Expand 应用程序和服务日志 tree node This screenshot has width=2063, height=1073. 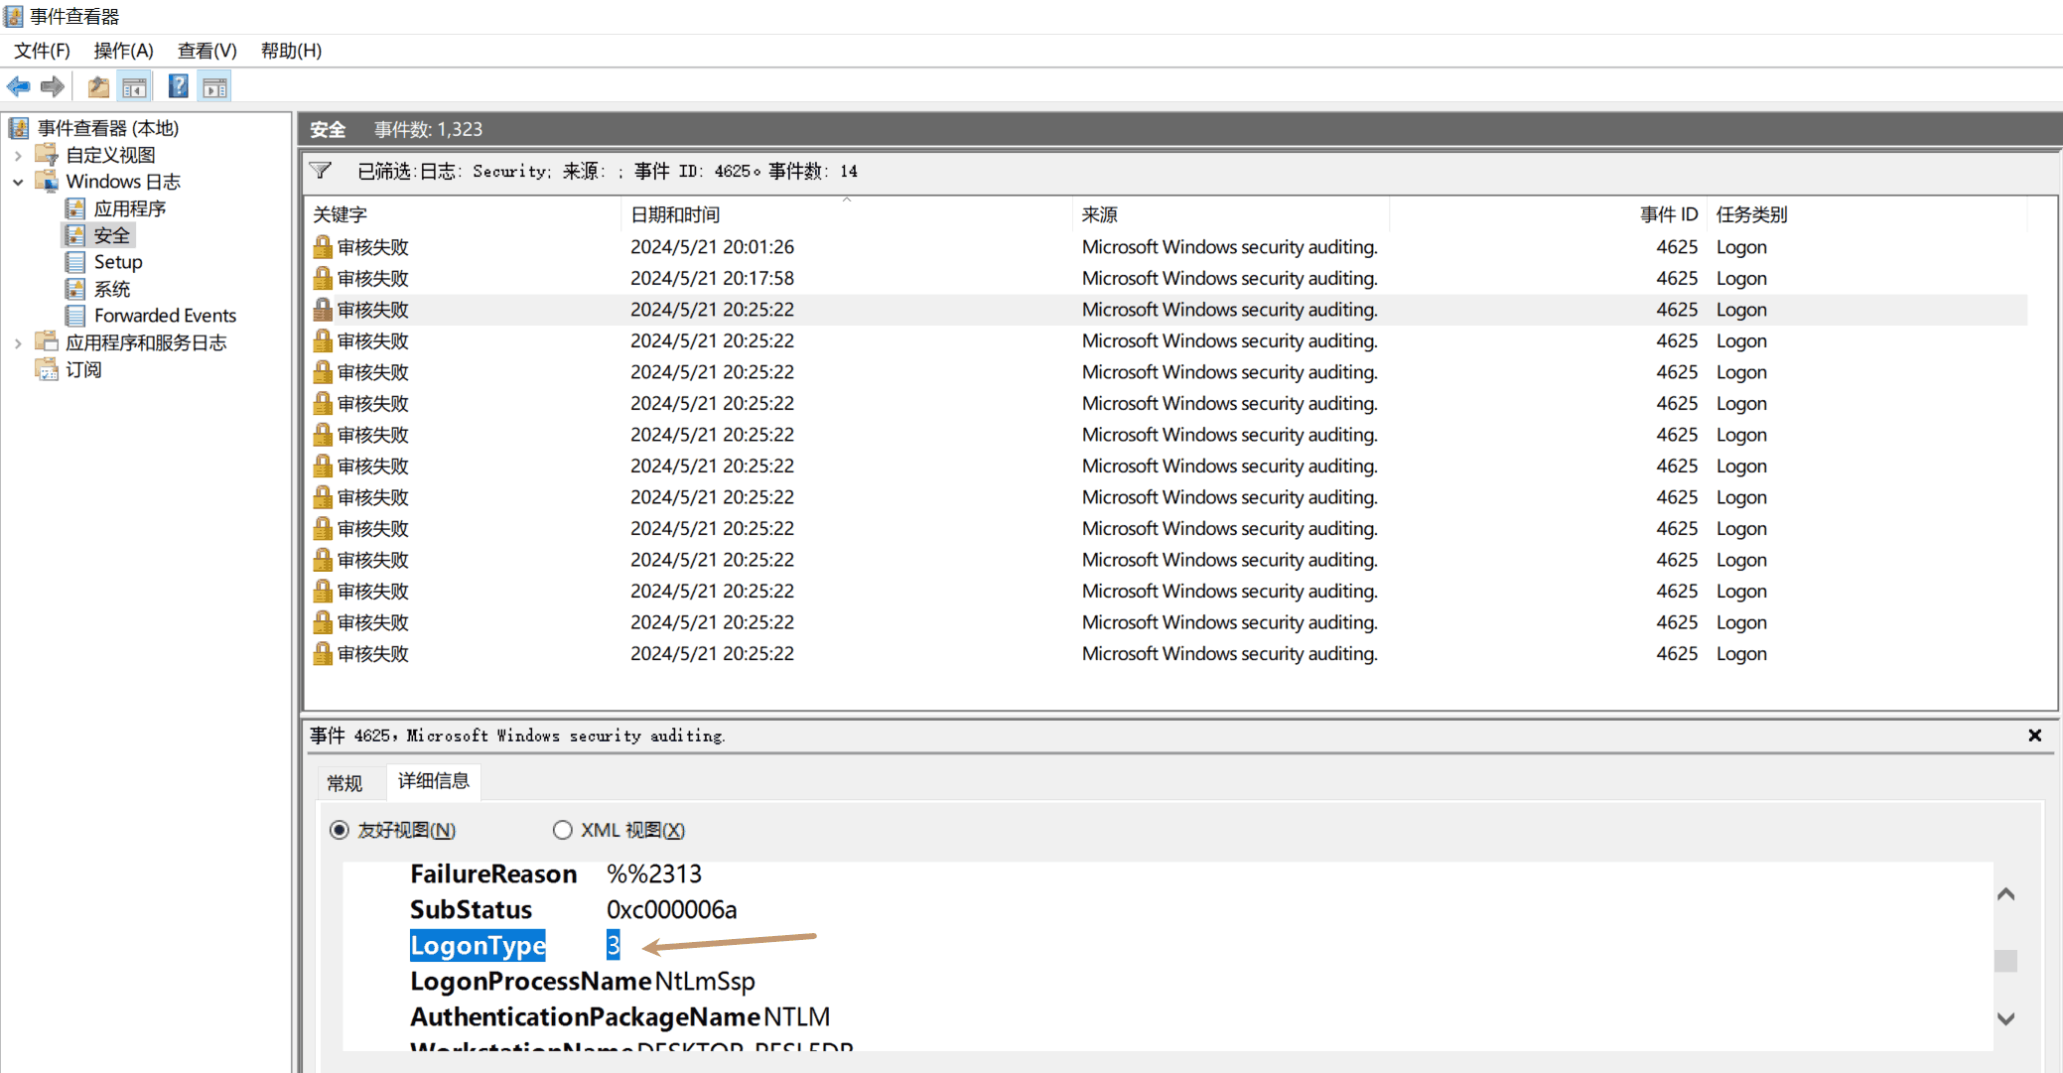click(x=18, y=343)
